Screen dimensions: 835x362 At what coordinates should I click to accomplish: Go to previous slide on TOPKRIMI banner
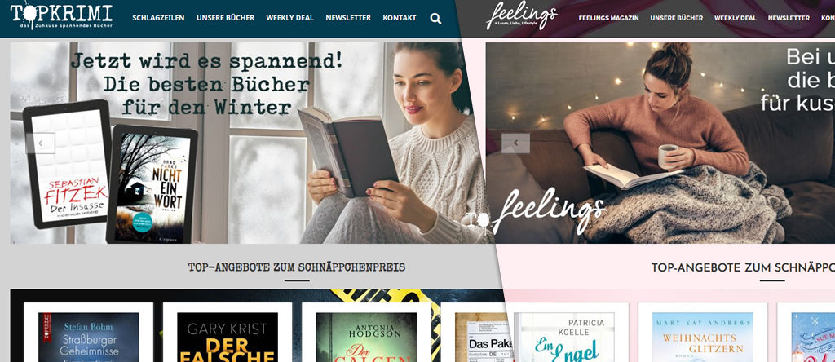tap(41, 143)
